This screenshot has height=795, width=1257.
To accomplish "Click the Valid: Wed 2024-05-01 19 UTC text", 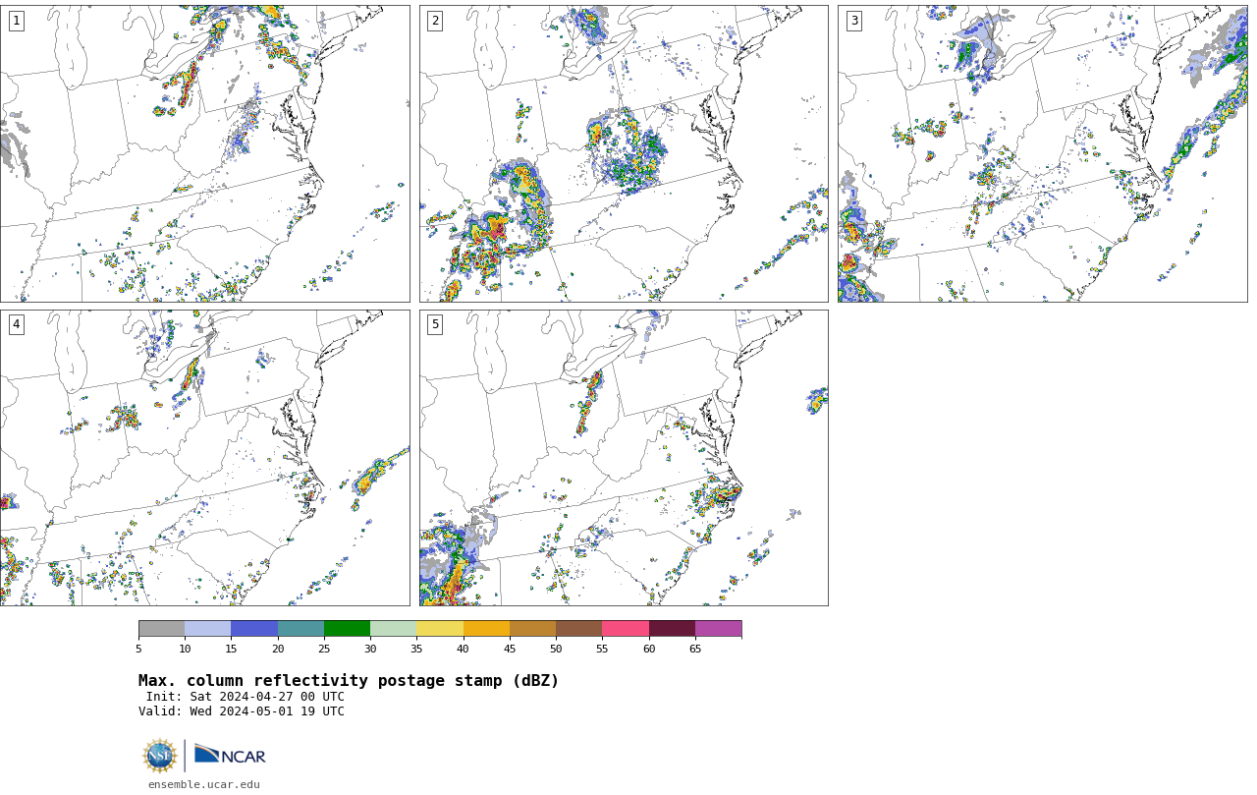I will coord(242,711).
